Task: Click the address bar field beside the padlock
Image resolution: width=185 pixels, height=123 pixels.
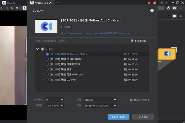Action: 161,8
